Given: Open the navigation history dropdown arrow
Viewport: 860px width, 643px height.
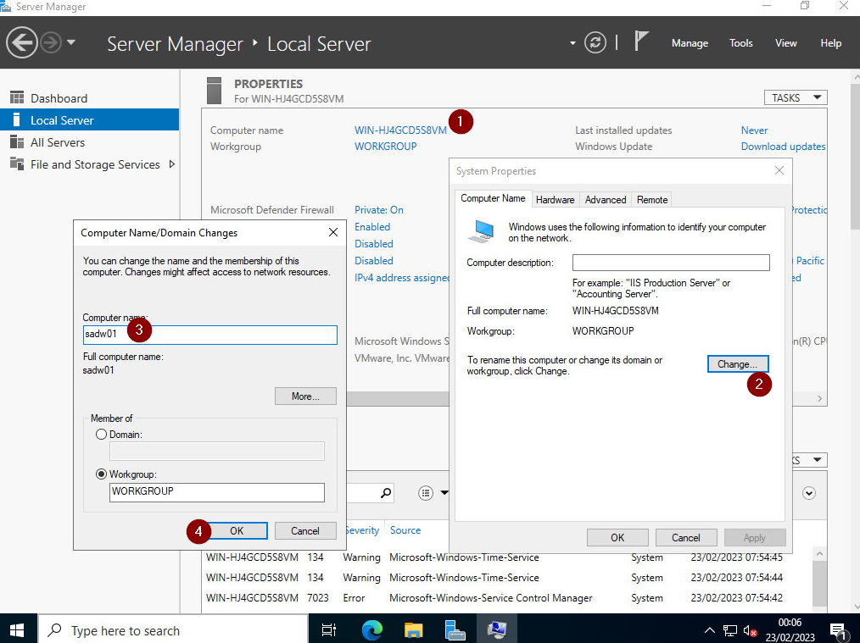Looking at the screenshot, I should [x=71, y=42].
